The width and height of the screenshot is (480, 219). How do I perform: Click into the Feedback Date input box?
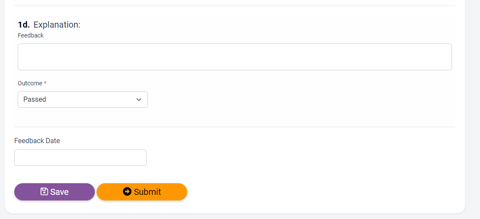pos(81,158)
